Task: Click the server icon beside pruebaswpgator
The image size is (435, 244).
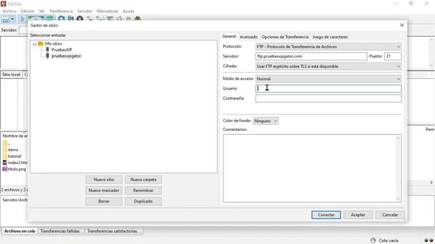Action: [48, 56]
